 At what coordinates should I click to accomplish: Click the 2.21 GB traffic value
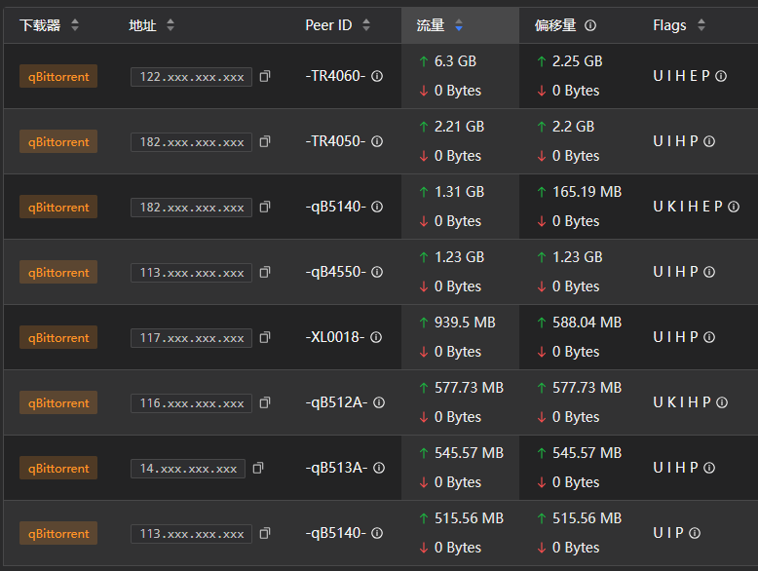pyautogui.click(x=459, y=127)
